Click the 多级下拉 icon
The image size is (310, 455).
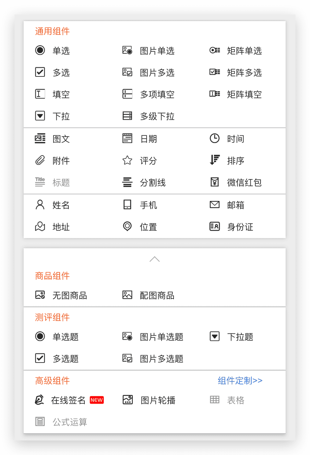(x=127, y=116)
